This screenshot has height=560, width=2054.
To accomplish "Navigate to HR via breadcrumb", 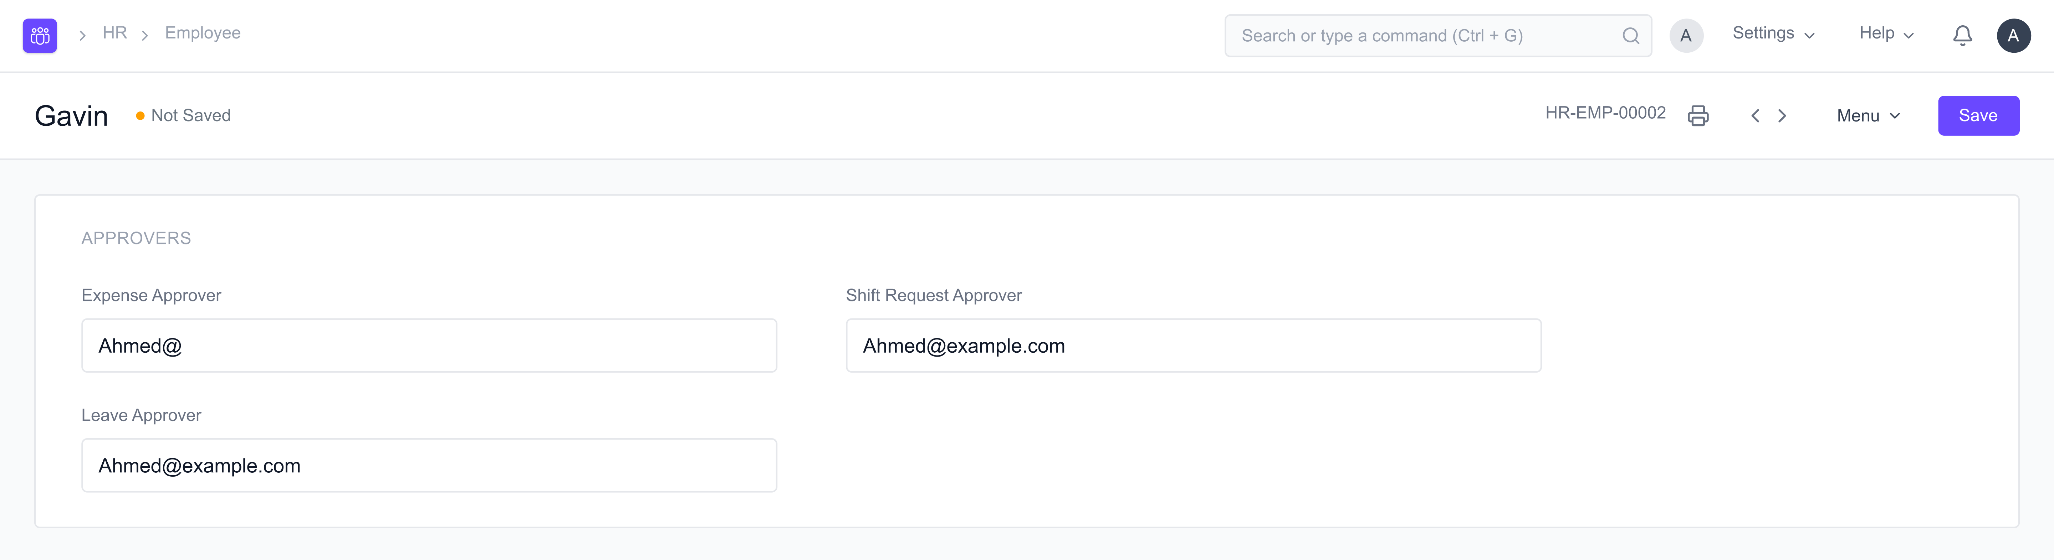I will [x=115, y=33].
